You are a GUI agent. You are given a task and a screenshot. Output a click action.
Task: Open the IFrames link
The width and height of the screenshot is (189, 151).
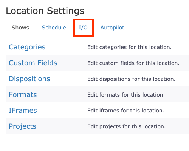[23, 110]
